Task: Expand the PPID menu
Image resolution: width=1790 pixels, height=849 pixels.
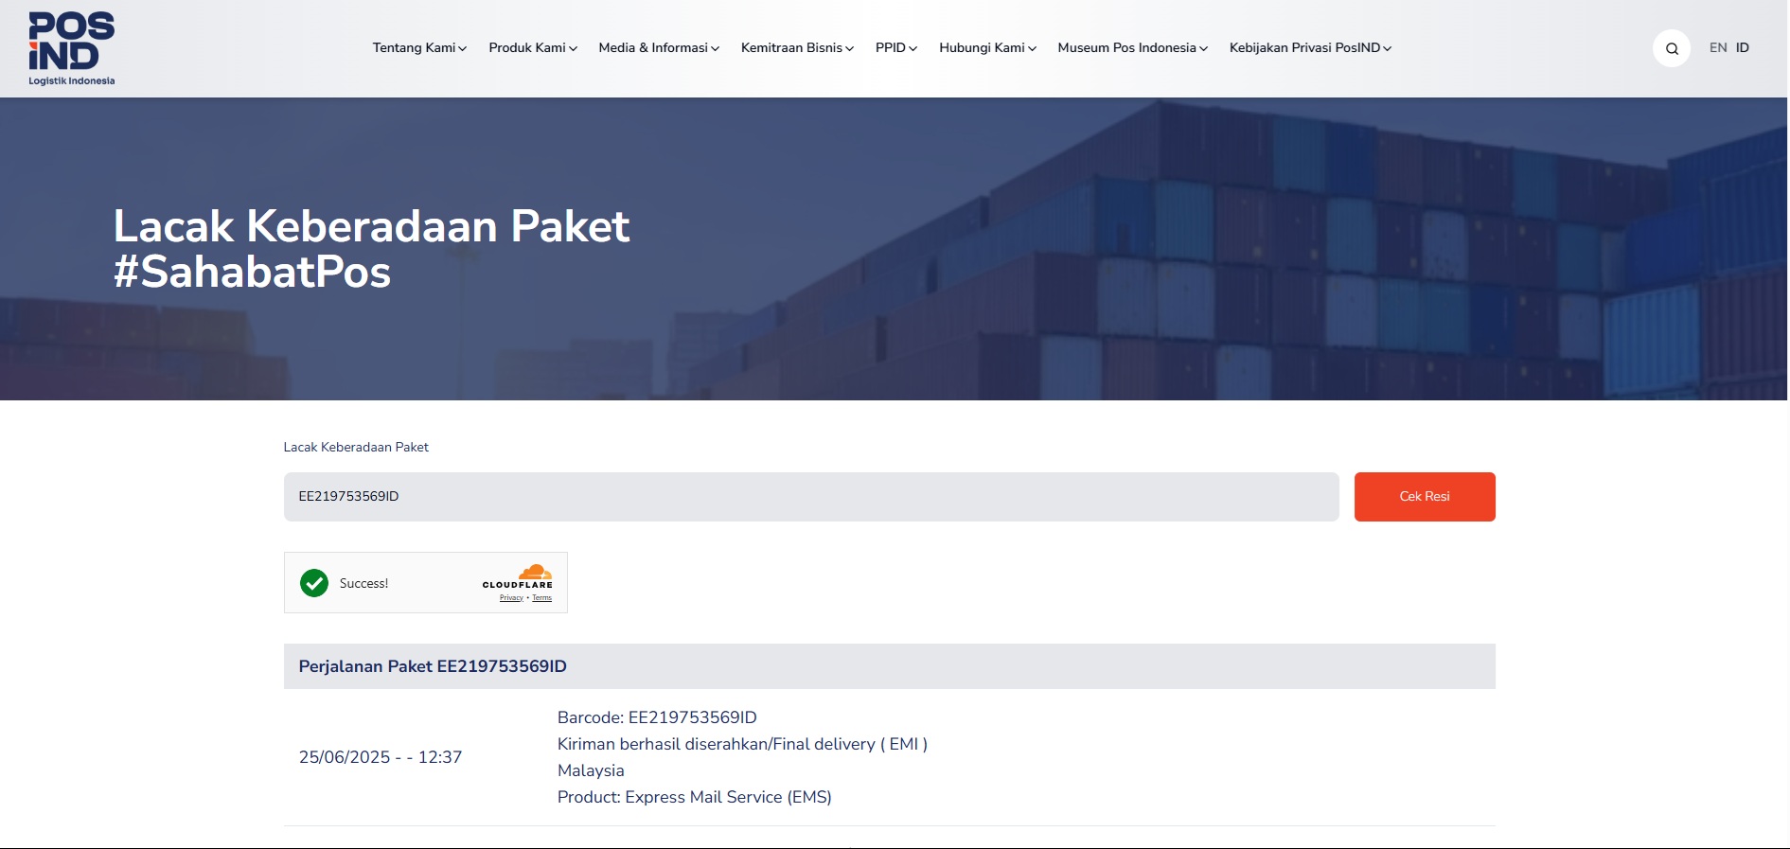Action: [896, 48]
